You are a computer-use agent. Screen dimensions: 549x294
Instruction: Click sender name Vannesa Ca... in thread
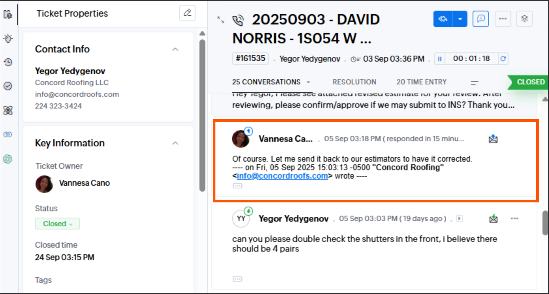point(286,139)
